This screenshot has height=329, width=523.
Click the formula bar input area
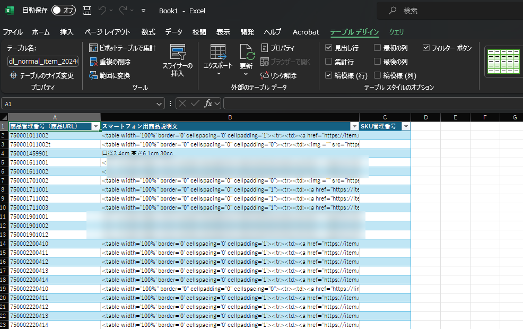pyautogui.click(x=373, y=103)
